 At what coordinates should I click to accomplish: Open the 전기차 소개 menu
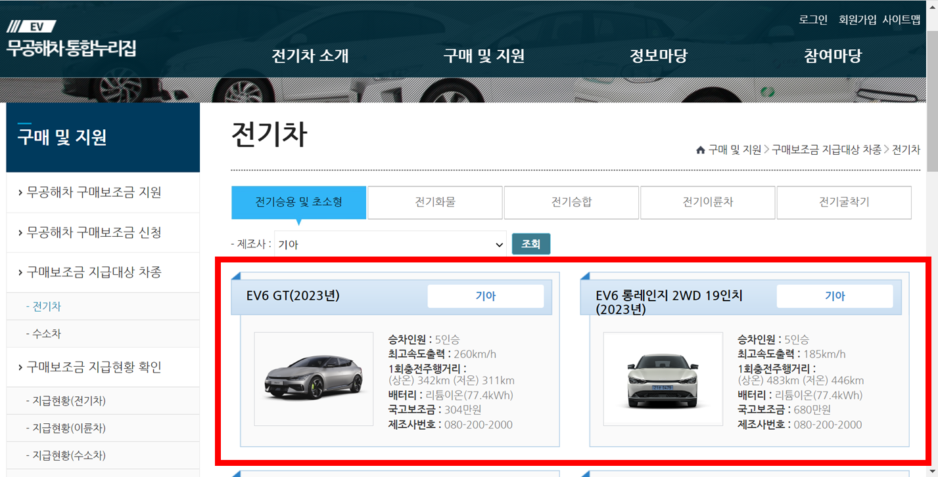[310, 56]
